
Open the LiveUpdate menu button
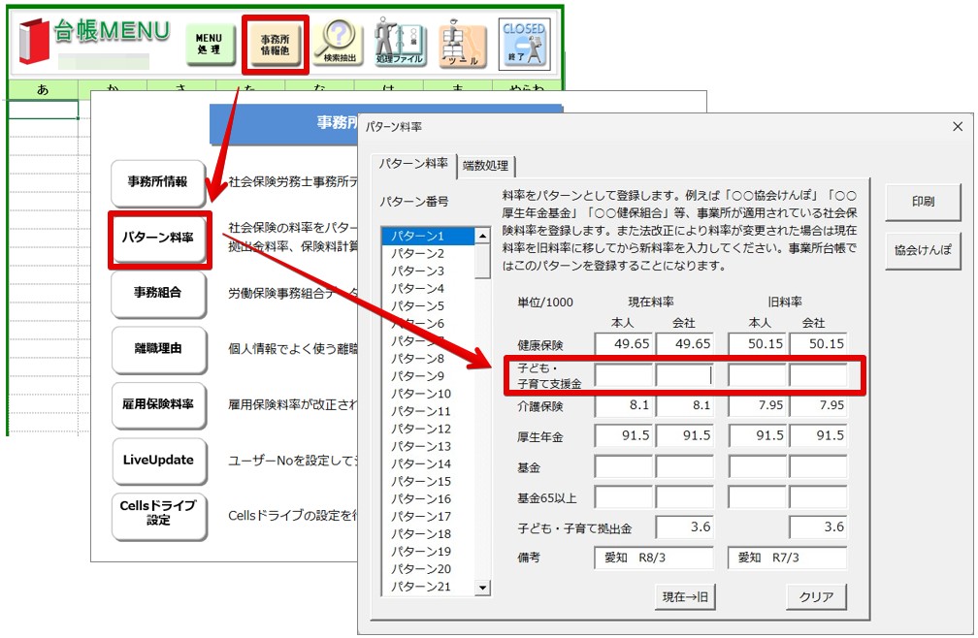pos(158,461)
